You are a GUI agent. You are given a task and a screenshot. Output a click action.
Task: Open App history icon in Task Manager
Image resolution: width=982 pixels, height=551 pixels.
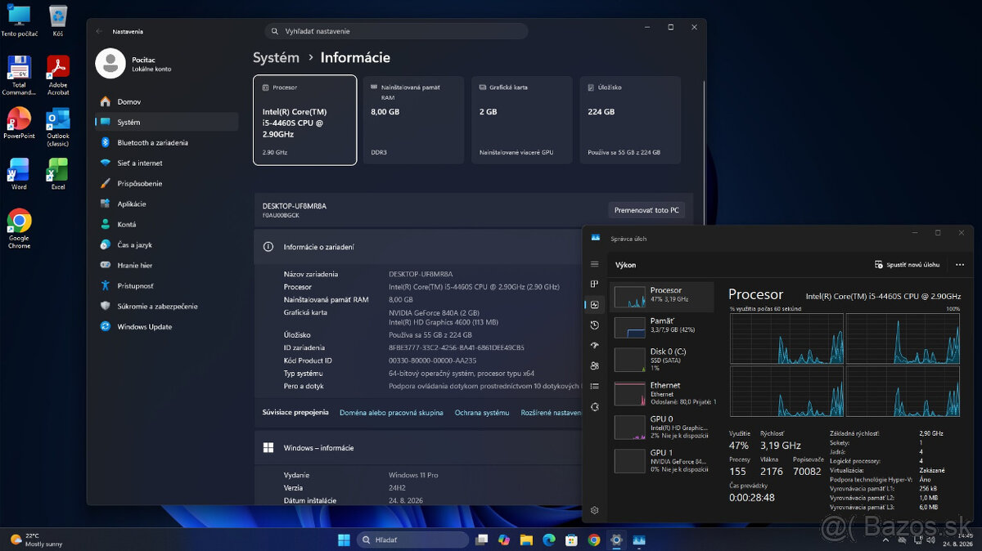pos(595,325)
